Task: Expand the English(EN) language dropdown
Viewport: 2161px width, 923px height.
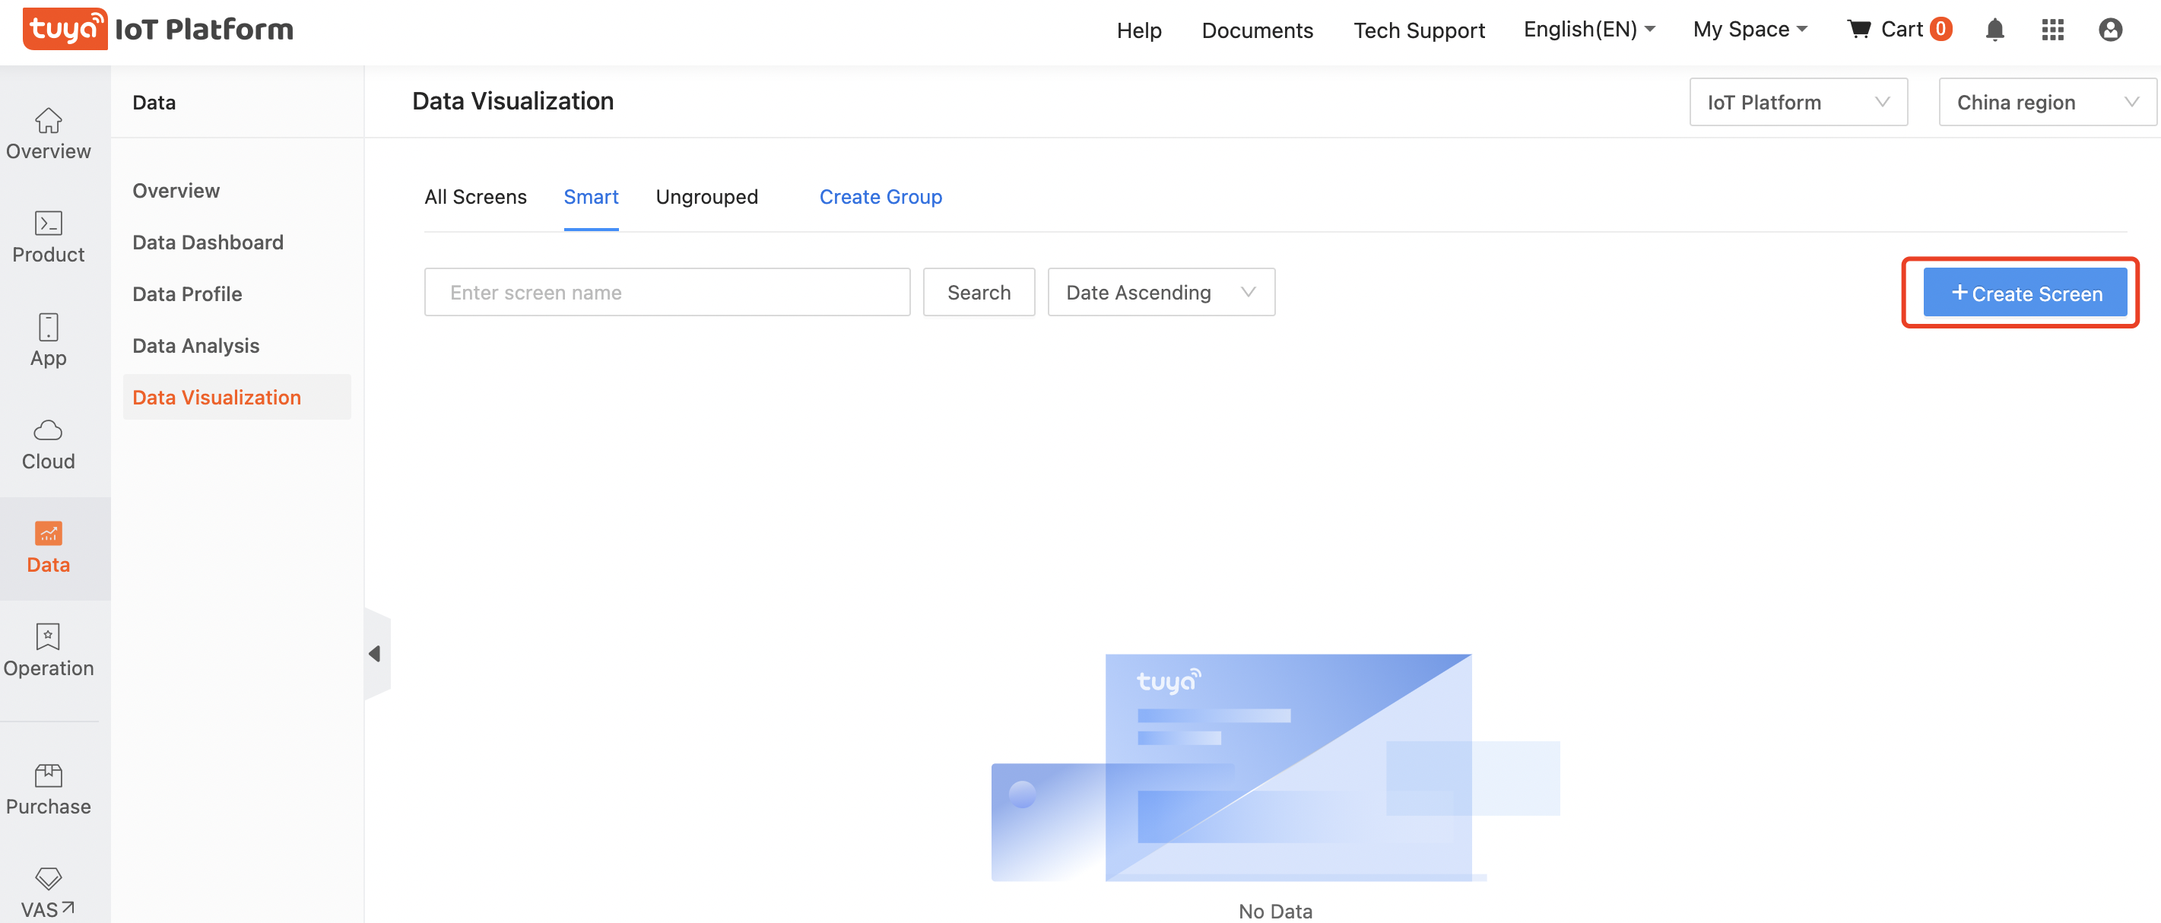Action: 1589,30
